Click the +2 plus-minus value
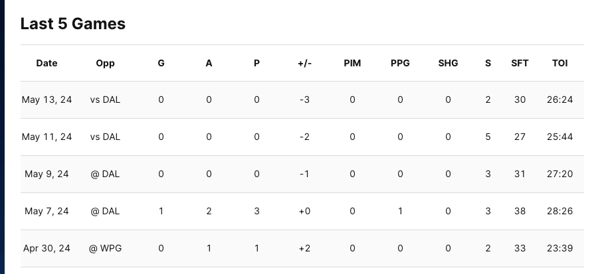This screenshot has width=614, height=274. [304, 249]
